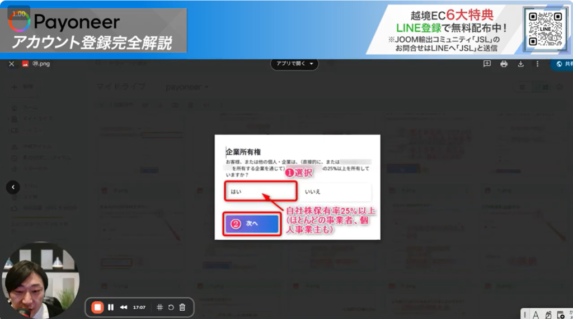This screenshot has height=319, width=573.
Task: Download the image with the download icon
Action: 520,64
